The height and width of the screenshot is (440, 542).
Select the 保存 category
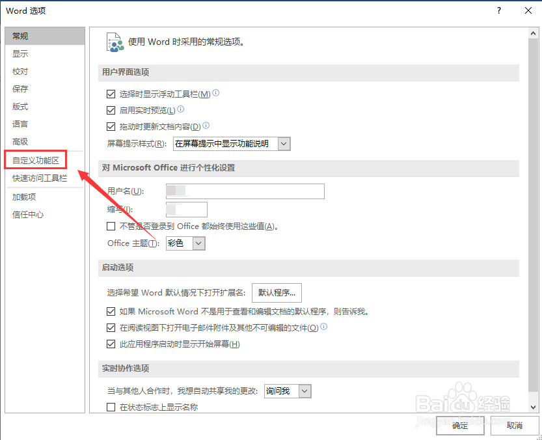tap(45, 89)
